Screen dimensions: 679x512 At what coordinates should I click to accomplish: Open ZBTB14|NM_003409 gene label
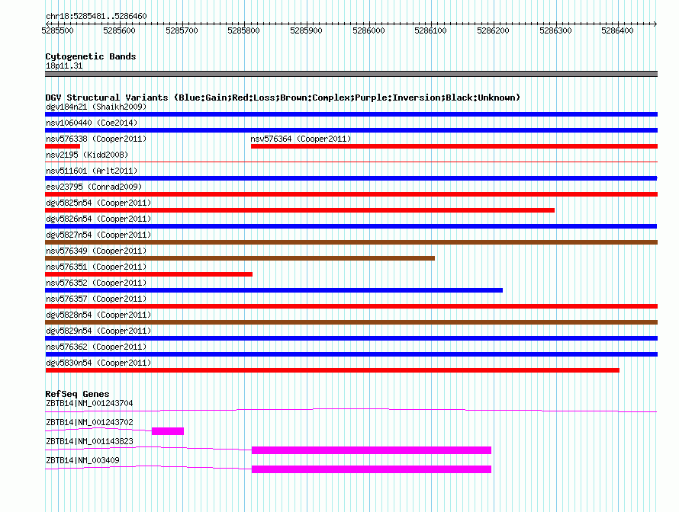82,460
